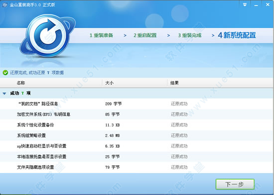Click 还原成功 in the 系统组策略设置 row

point(179,135)
